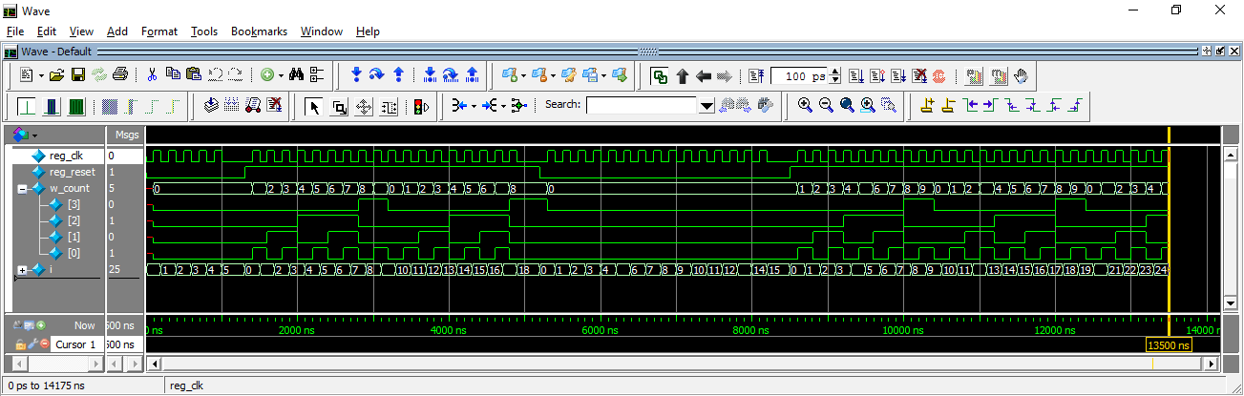Cut the selected signal with the scissors icon
This screenshot has width=1244, height=396.
click(x=152, y=74)
